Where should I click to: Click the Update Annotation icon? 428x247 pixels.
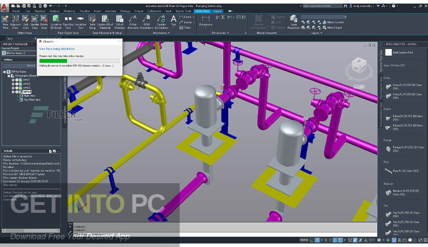[161, 22]
